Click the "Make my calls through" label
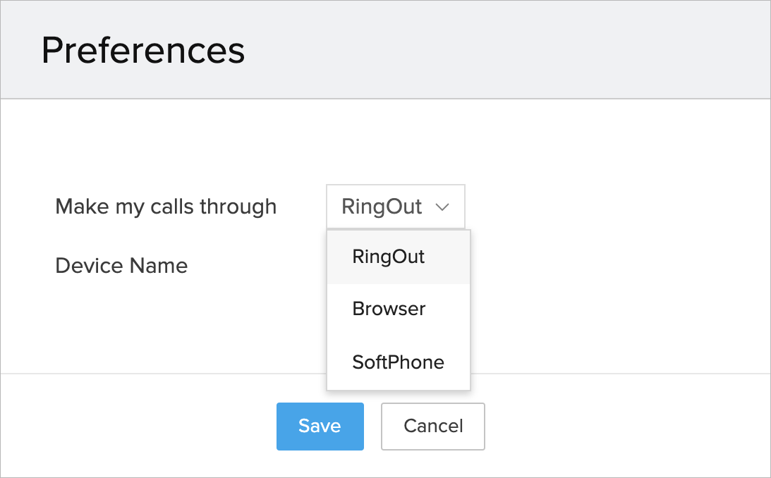Image resolution: width=771 pixels, height=478 pixels. pyautogui.click(x=166, y=207)
